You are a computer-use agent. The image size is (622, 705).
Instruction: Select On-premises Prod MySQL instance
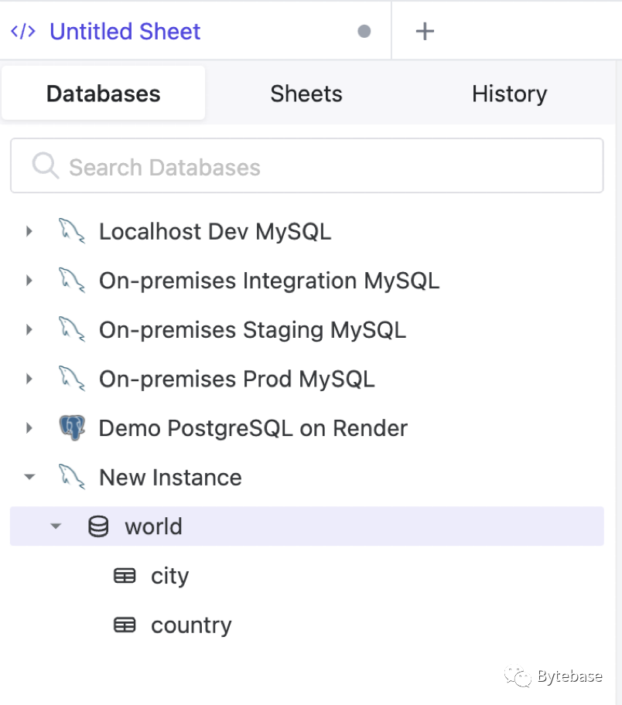[236, 379]
